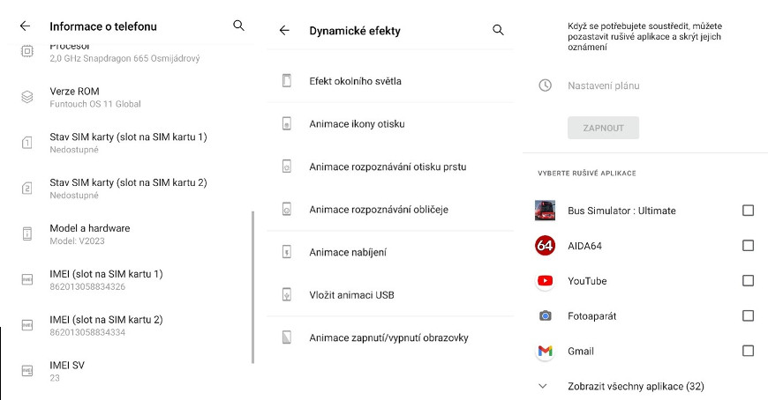Click the Fotoaparát camera icon
Image resolution: width=768 pixels, height=400 pixels.
click(545, 316)
